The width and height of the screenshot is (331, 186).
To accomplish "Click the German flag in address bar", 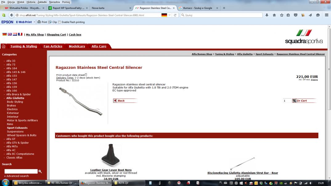I will pos(164,15).
